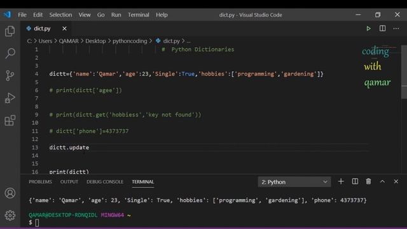Click 'Desktop' in the breadcrumb path
The width and height of the screenshot is (407, 229).
[x=95, y=41]
